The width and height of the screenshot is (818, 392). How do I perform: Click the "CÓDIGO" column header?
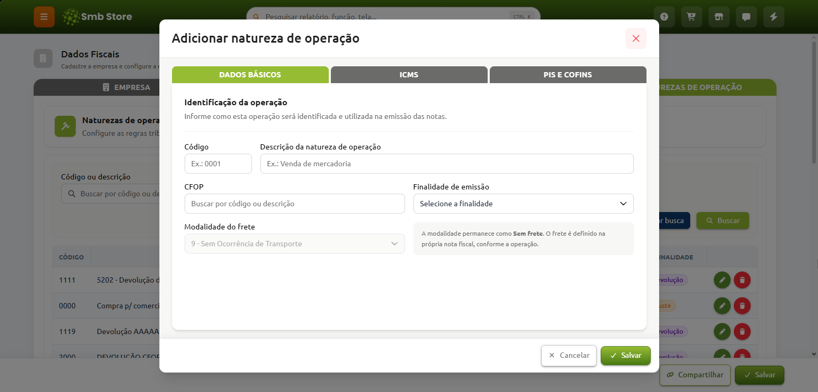tap(72, 257)
